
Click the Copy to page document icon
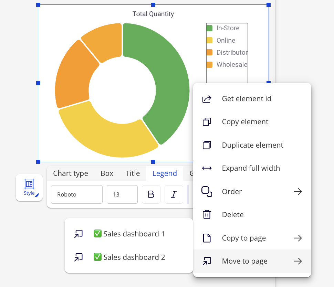click(207, 238)
